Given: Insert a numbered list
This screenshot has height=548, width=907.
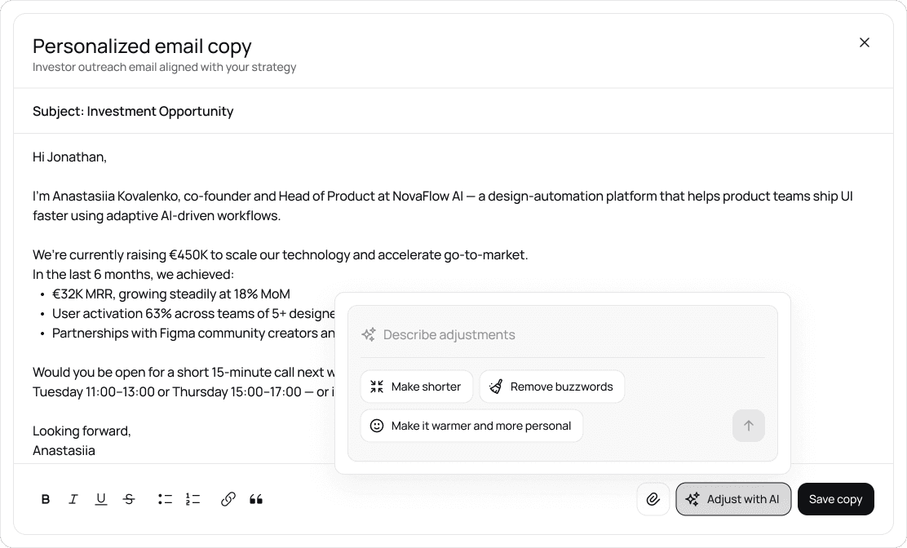Looking at the screenshot, I should [x=192, y=499].
